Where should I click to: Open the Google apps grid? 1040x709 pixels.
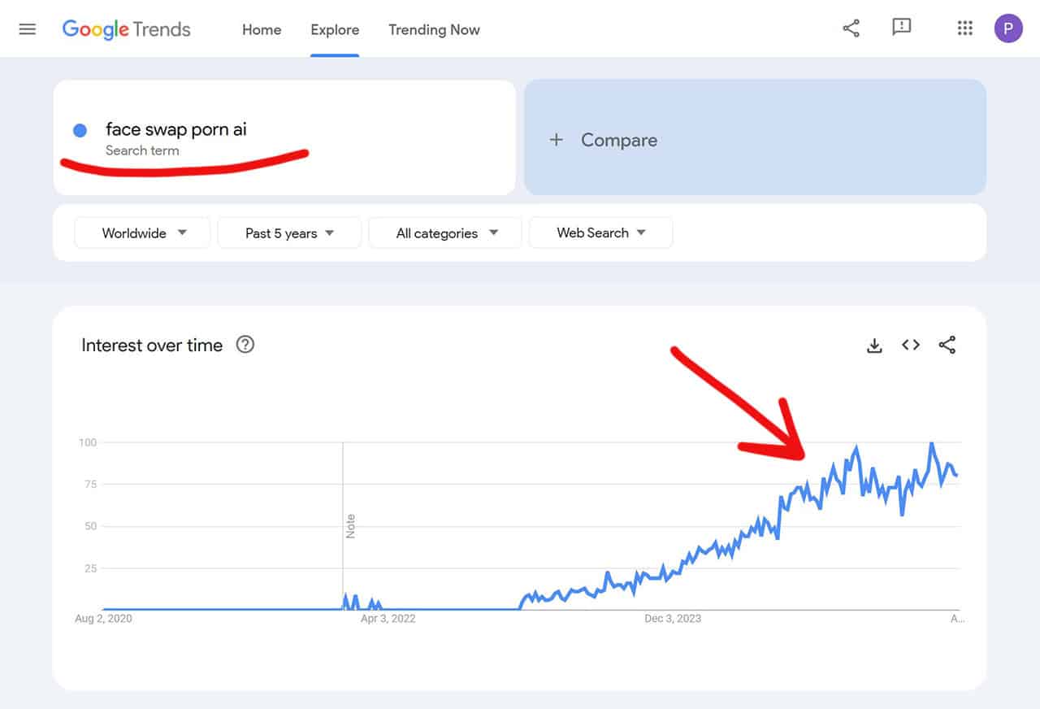coord(964,29)
